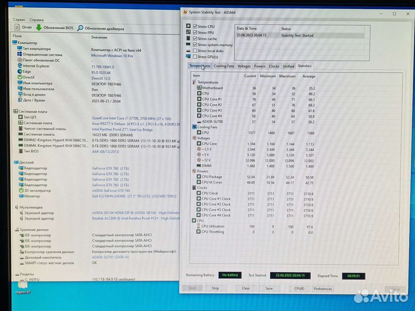The image size is (415, 311).
Task: Click the Значение column header
Action: click(x=99, y=37)
